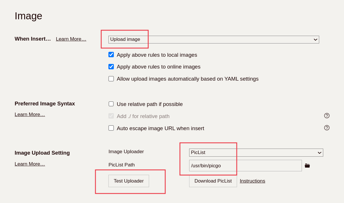
Task: Click the Image section heading
Action: point(28,16)
